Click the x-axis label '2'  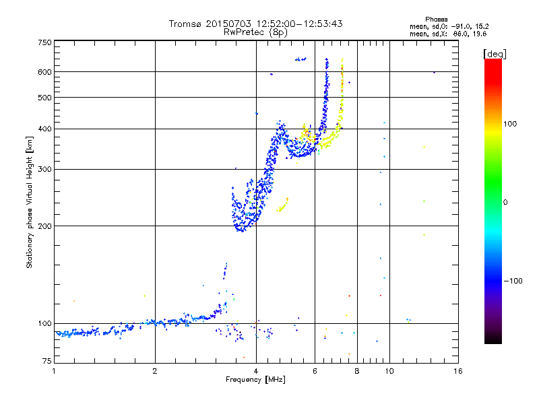155,371
